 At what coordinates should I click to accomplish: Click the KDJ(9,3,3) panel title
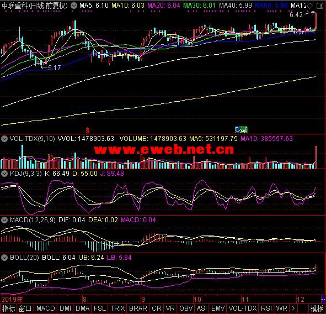click(x=26, y=174)
